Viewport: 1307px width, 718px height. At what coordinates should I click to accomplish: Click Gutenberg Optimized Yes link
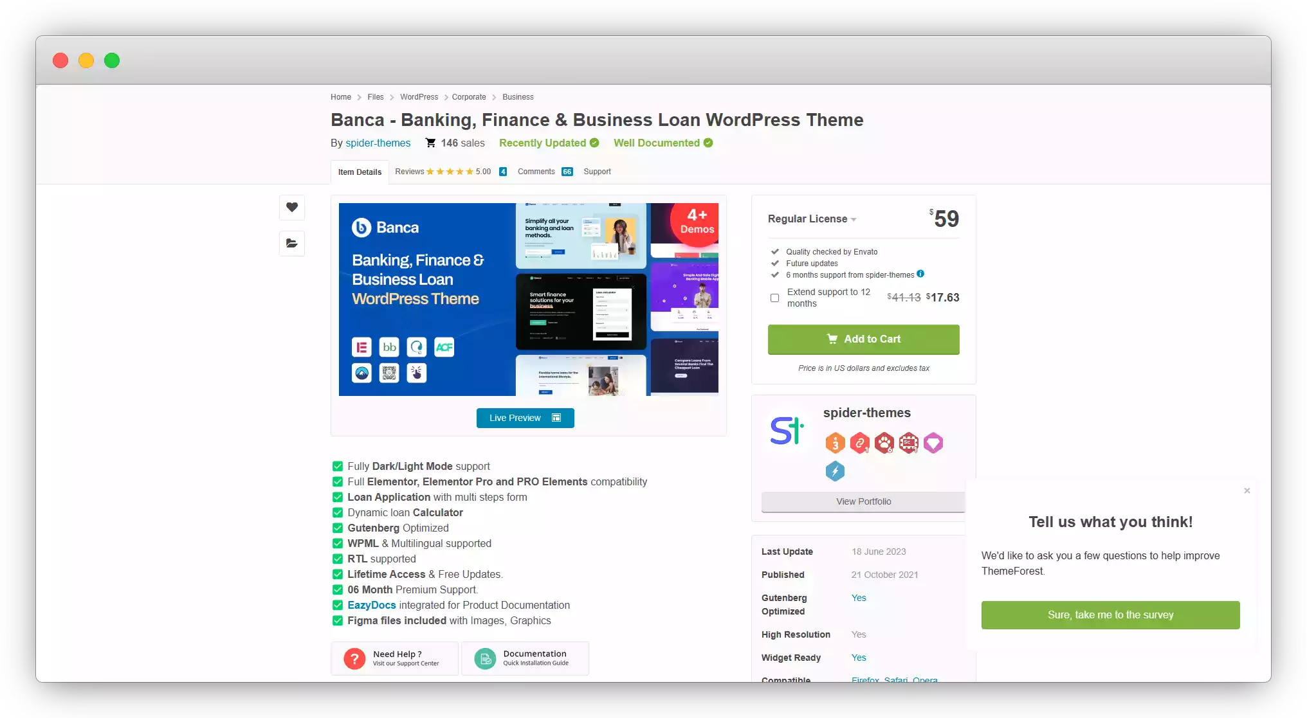coord(859,598)
